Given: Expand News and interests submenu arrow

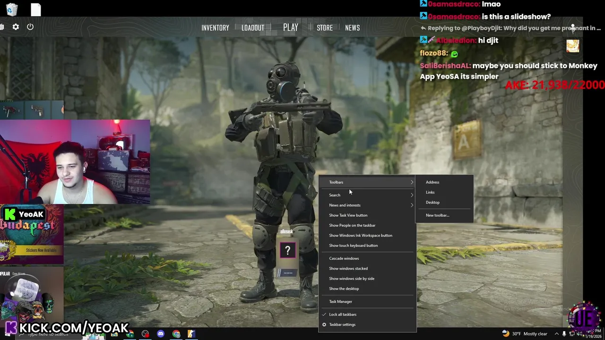Looking at the screenshot, I should coord(412,205).
